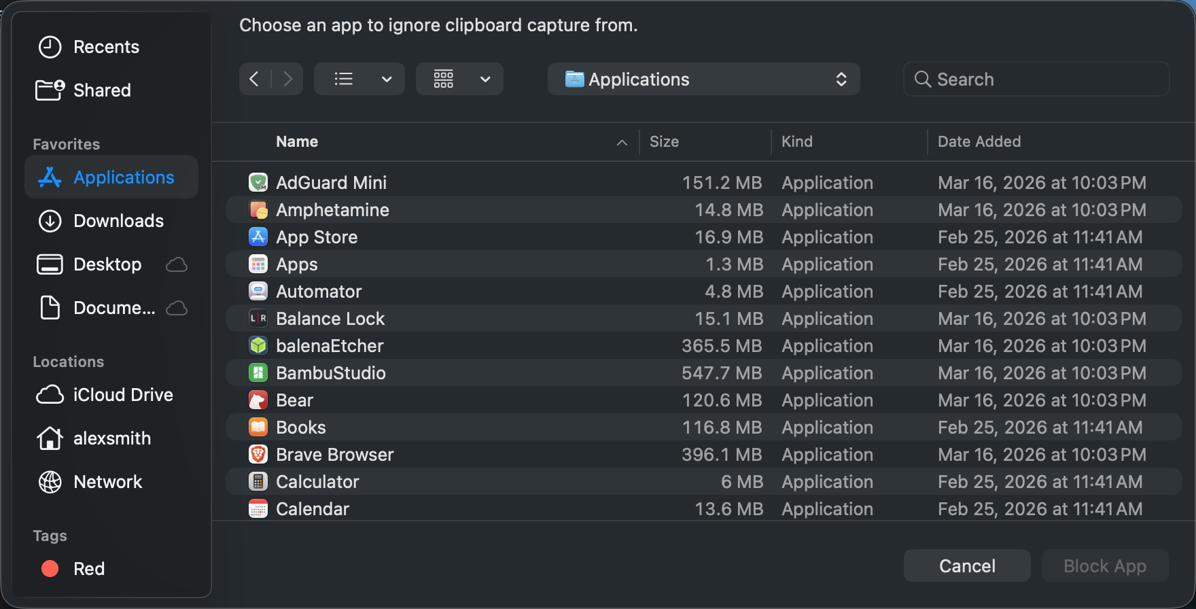Click the Applications sidebar icon
The image size is (1196, 609).
(x=50, y=177)
